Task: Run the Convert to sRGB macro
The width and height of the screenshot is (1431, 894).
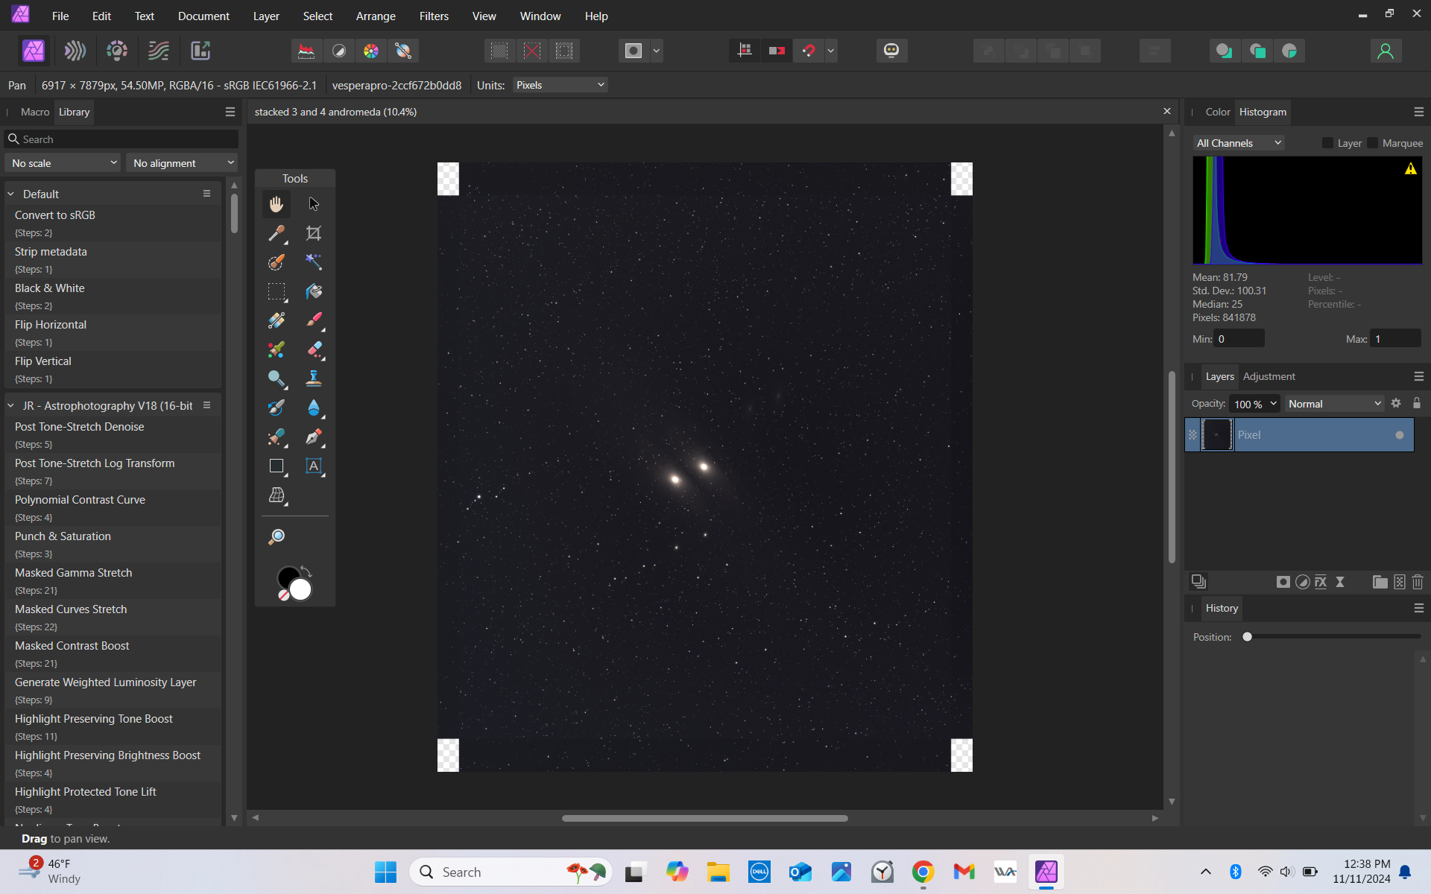Action: click(x=113, y=223)
